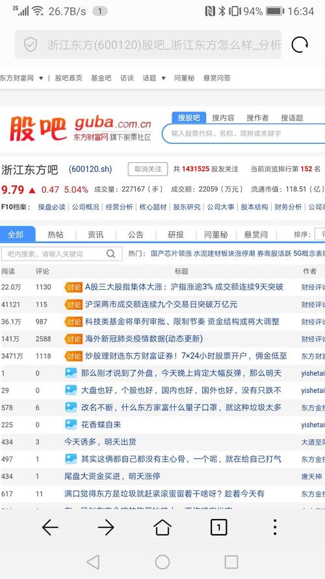Click image icon beside 那么刚才说到了外盘 post

71,373
